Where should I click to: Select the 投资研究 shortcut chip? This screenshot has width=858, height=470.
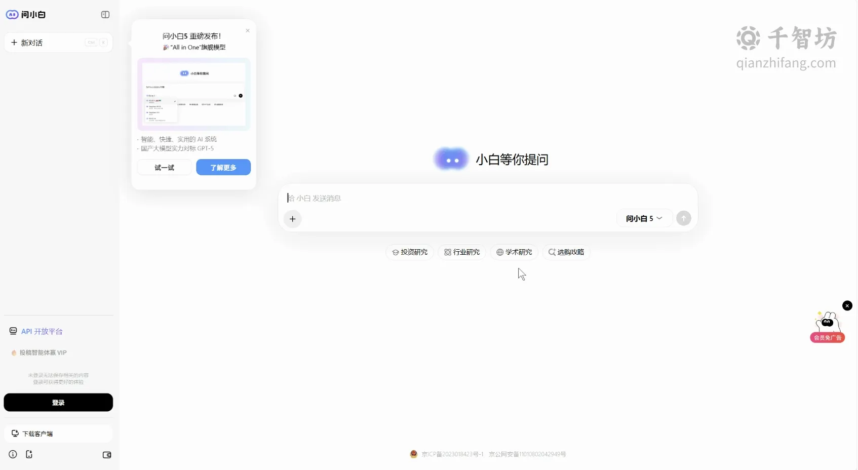pos(410,252)
